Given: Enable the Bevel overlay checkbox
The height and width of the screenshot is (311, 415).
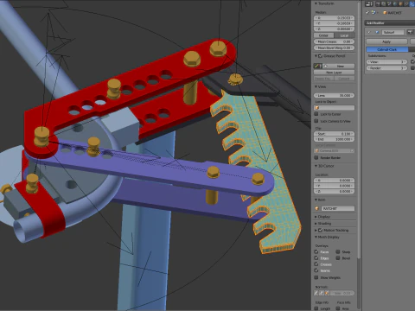Looking at the screenshot, I should coord(338,258).
